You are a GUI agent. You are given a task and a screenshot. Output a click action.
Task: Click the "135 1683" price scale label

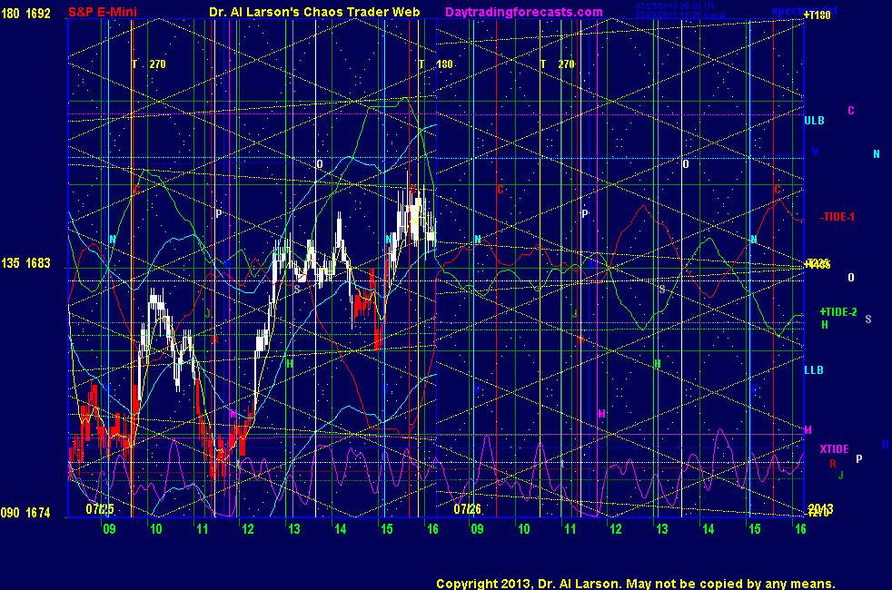point(25,263)
